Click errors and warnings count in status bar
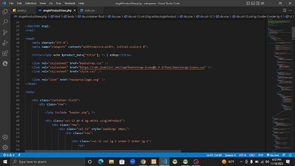Viewport: 295px width, 166px height. click(x=9, y=155)
